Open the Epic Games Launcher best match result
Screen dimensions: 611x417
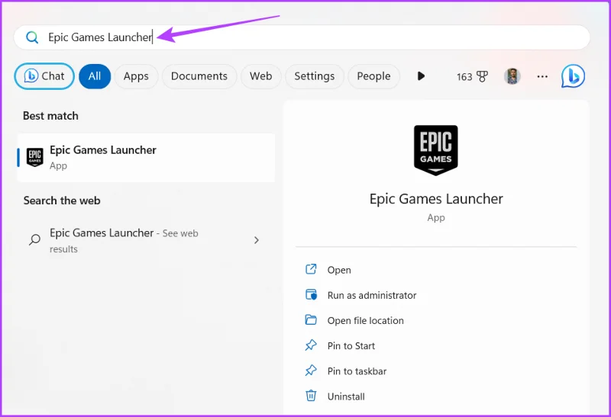click(x=146, y=158)
